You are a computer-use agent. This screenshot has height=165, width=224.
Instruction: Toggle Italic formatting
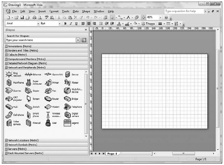[x=70, y=23]
